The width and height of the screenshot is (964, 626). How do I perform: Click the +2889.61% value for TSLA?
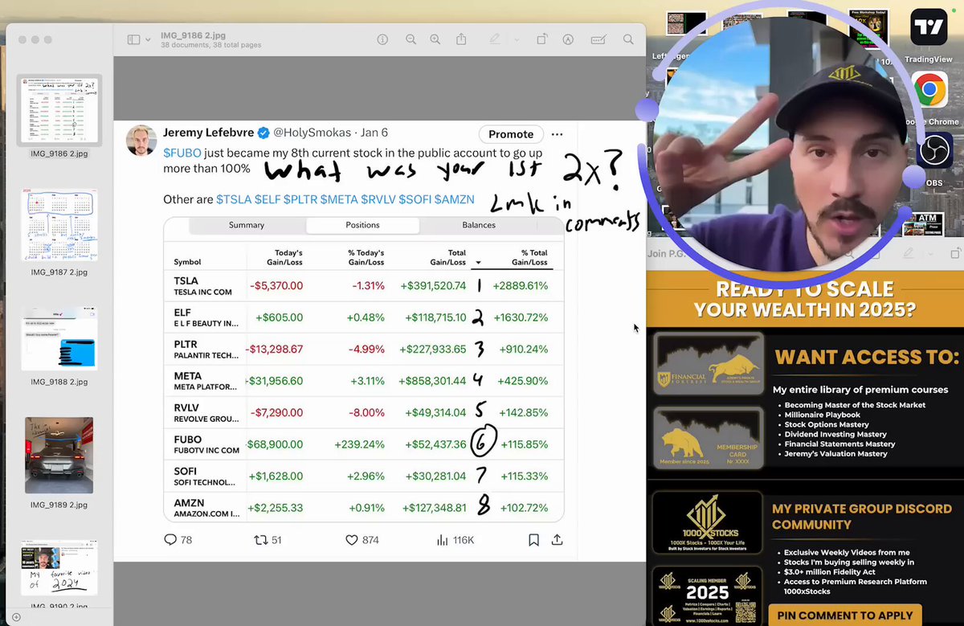click(521, 285)
